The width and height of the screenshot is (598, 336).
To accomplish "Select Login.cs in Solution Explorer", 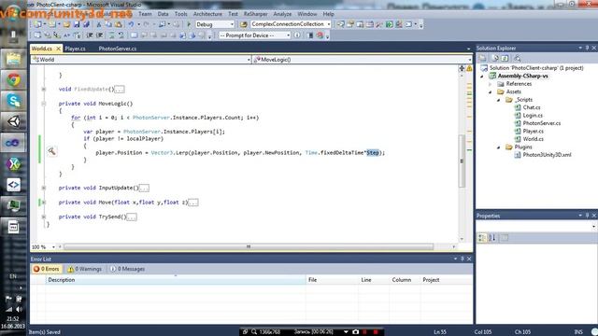I will click(533, 116).
